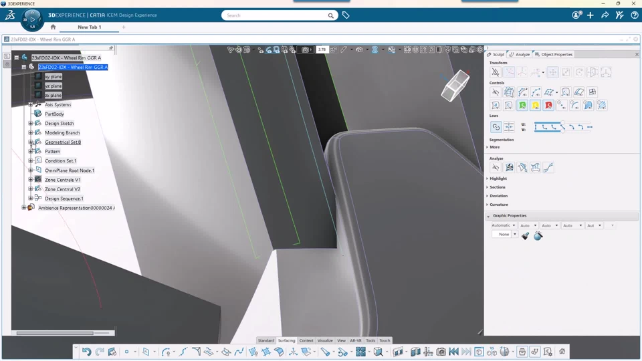
Task: Expand the Geometrical Set.8 tree node
Action: pyautogui.click(x=31, y=142)
